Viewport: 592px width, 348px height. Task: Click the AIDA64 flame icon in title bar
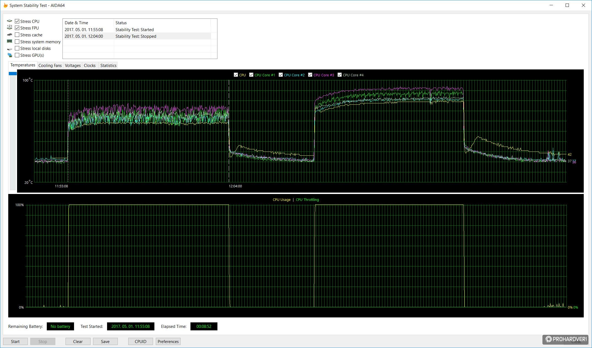6,5
